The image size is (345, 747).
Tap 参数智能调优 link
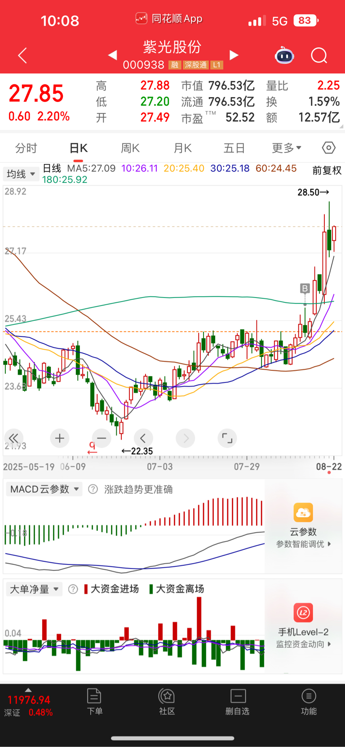303,544
